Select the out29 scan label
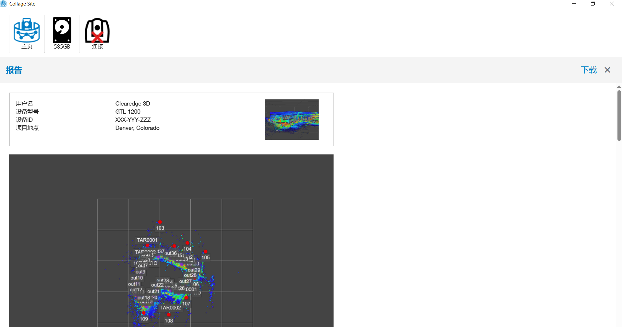Image resolution: width=622 pixels, height=327 pixels. (194, 270)
